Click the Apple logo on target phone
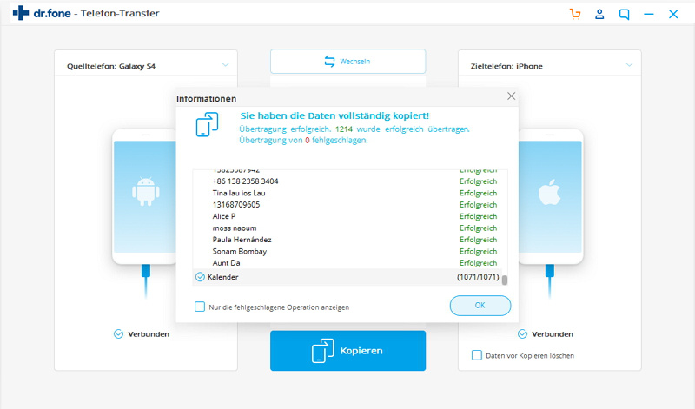 549,192
